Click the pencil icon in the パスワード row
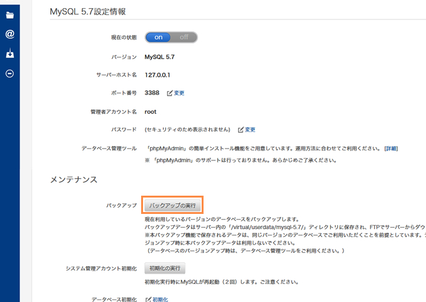Screen dimensions: 426x302 [241, 130]
